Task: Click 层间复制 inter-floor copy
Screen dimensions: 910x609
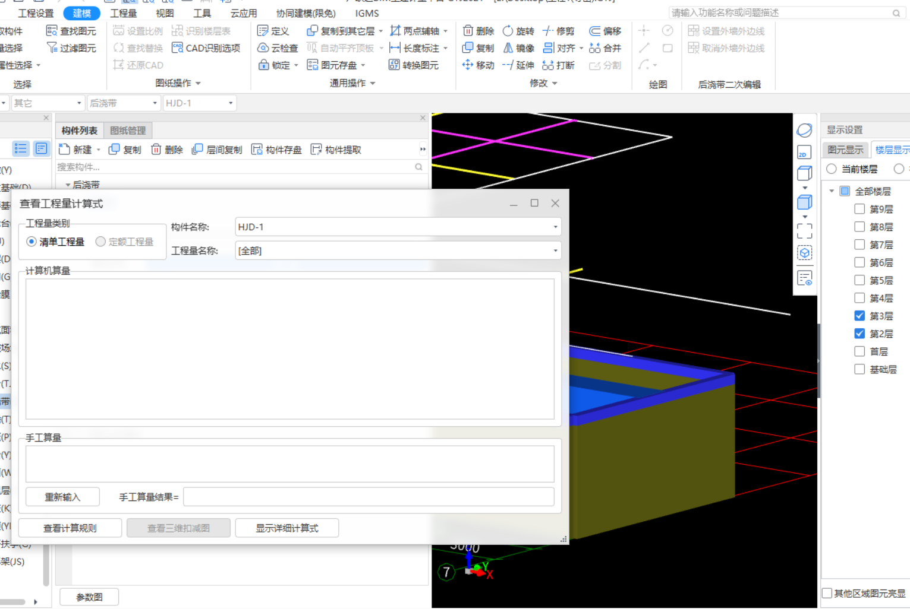Action: [217, 150]
